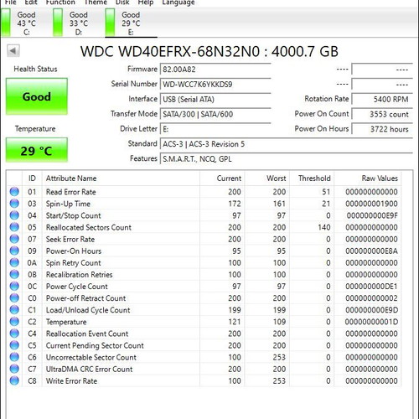Click the Features field

click(287, 159)
